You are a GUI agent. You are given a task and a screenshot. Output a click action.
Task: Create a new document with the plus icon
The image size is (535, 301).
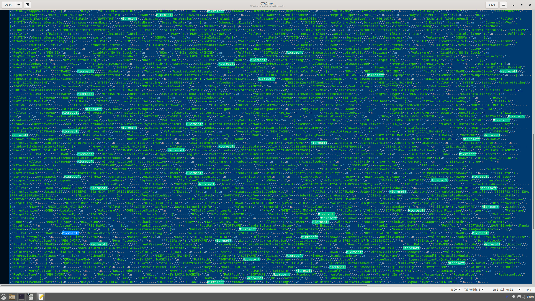pos(27,5)
